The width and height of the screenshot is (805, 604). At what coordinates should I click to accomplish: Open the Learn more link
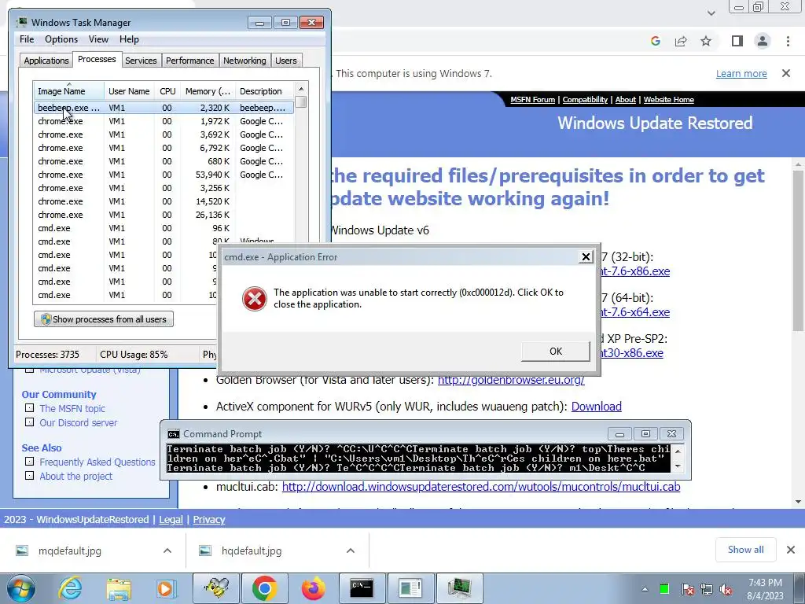pos(741,73)
